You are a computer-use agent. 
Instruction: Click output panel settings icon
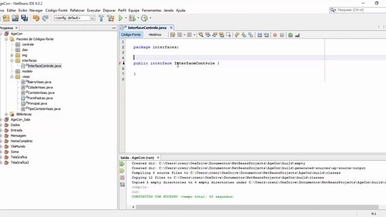[x=122, y=184]
